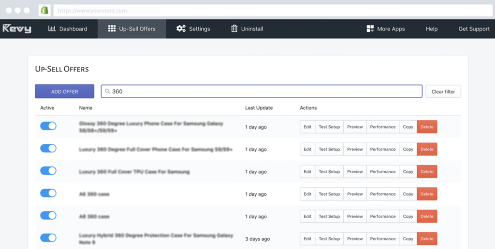Click the ADD OFFER button
The width and height of the screenshot is (495, 249).
pyautogui.click(x=64, y=91)
